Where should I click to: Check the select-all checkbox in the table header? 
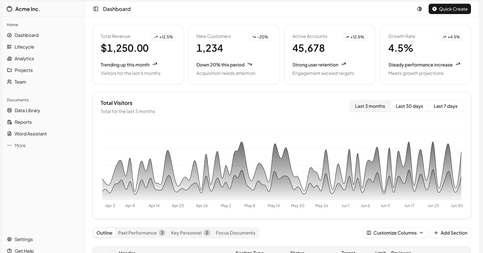113,252
